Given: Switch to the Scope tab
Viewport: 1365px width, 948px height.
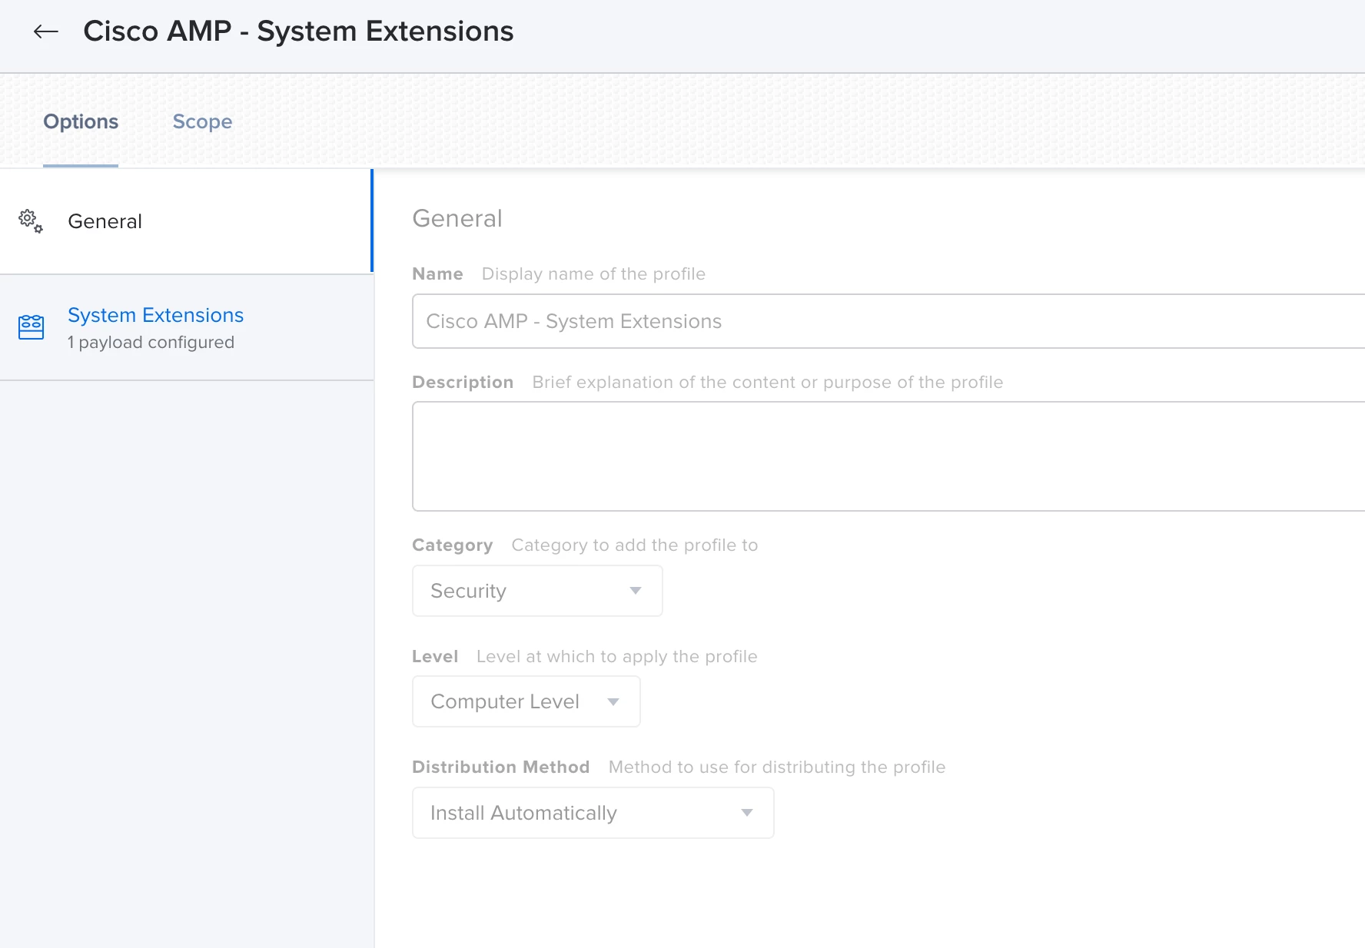Looking at the screenshot, I should 202,121.
